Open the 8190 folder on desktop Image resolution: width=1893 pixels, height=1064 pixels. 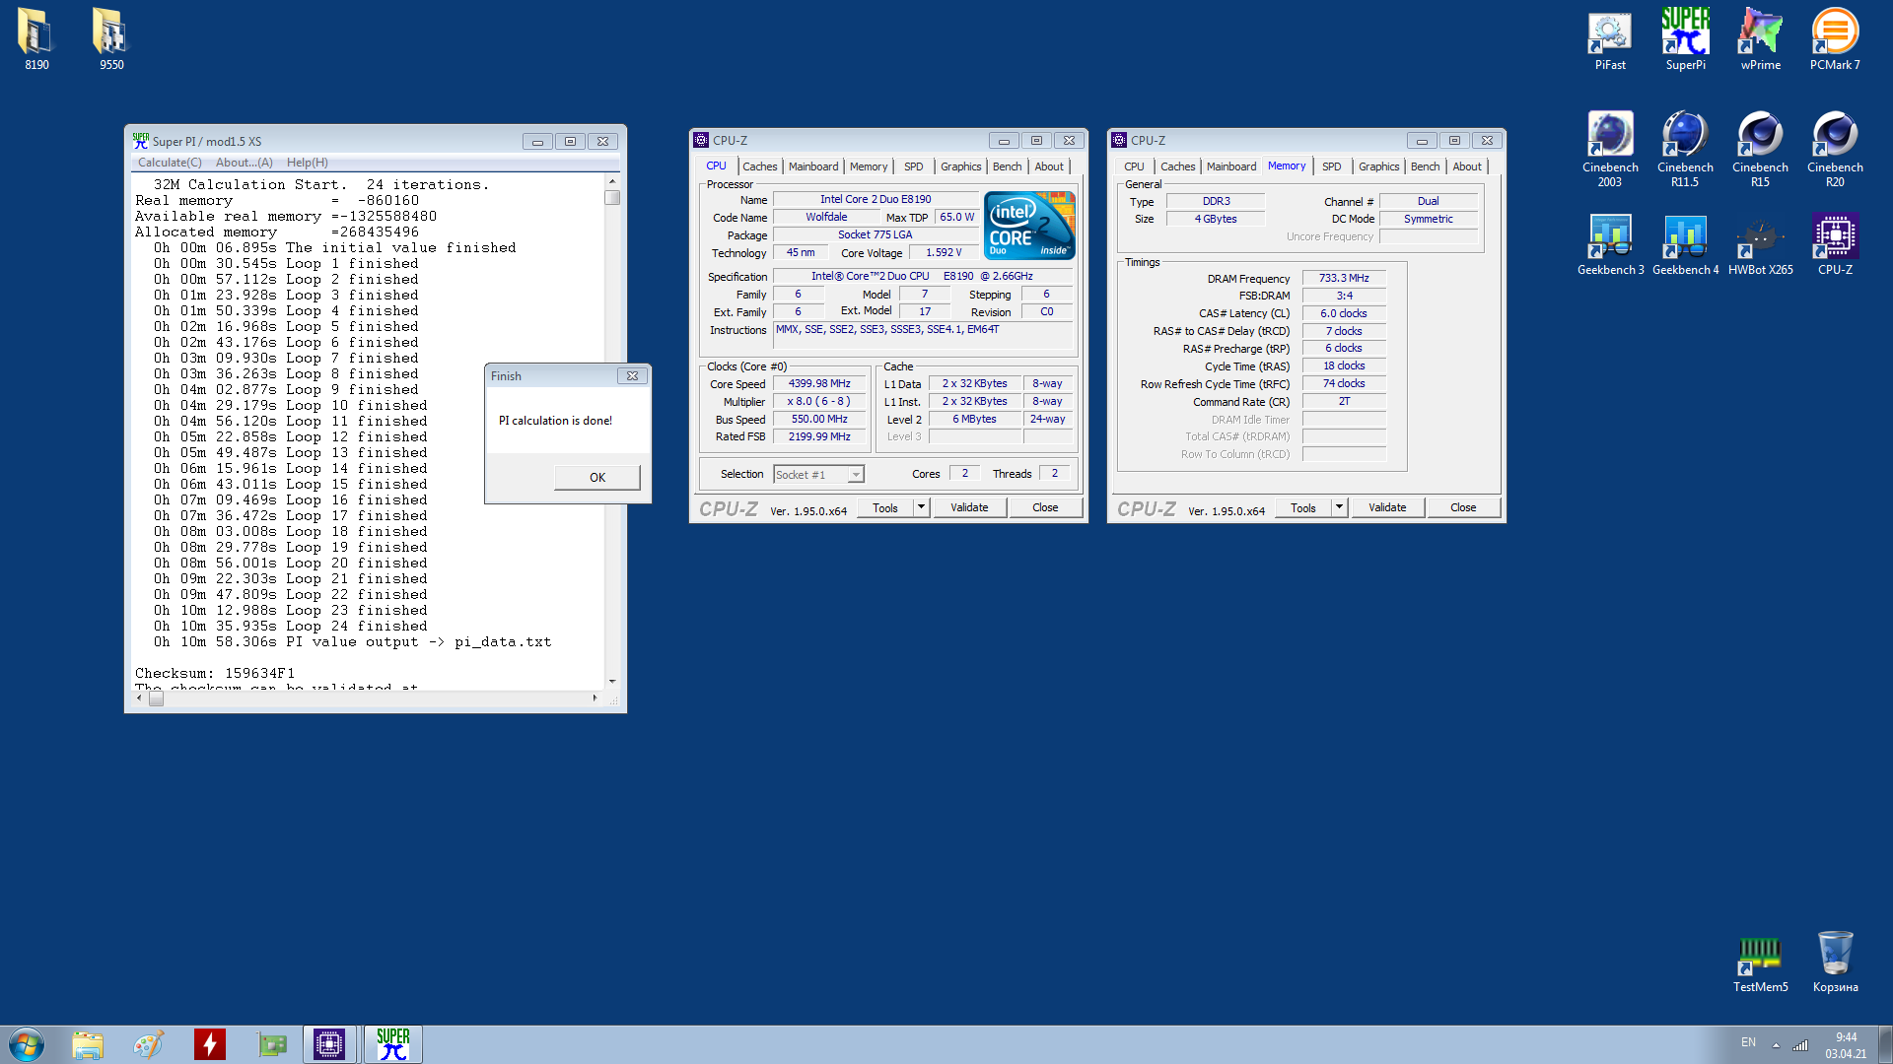[x=36, y=39]
